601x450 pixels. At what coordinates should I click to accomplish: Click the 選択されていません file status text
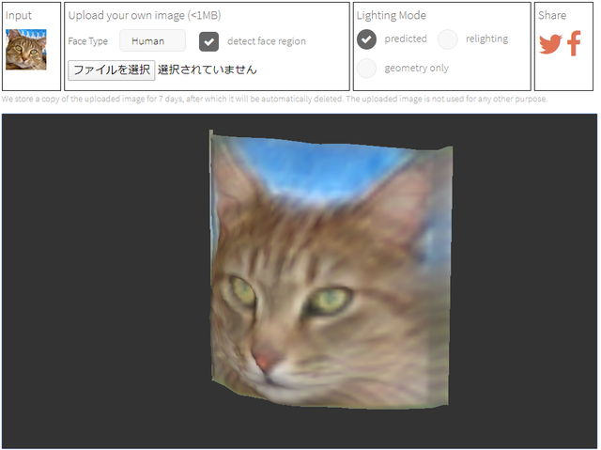tap(207, 70)
